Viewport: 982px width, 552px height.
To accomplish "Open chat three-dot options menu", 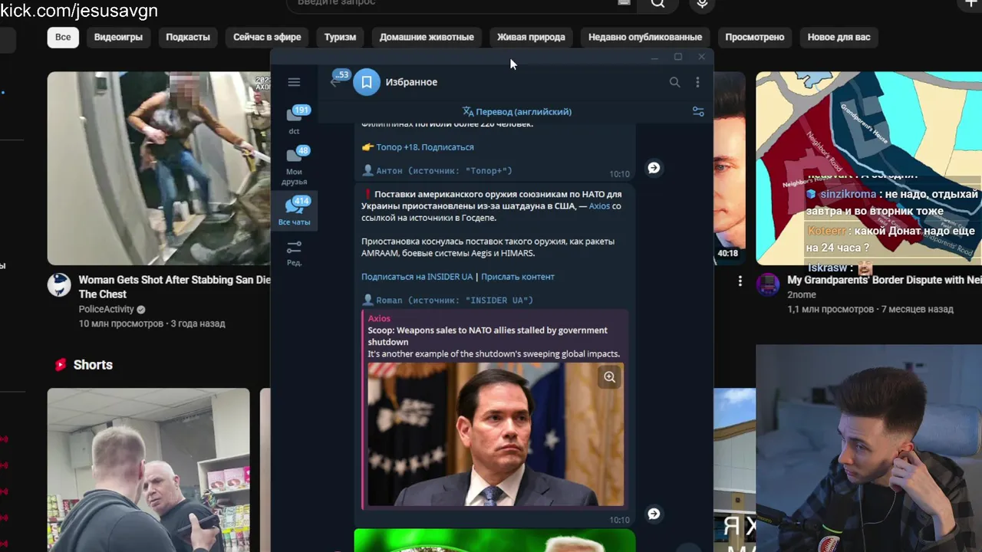I will point(697,82).
